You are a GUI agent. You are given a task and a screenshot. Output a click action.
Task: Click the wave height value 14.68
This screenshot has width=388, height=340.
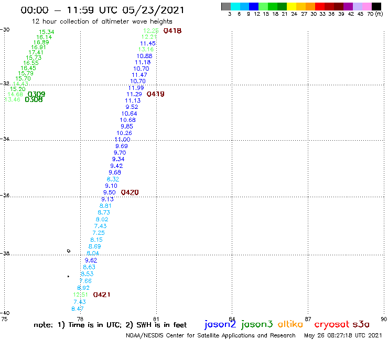pos(15,94)
